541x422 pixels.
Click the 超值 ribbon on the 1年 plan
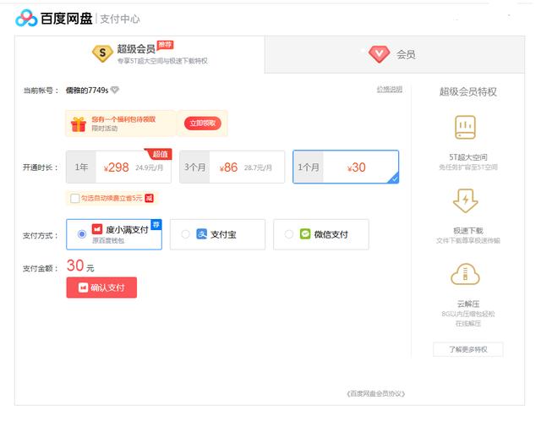159,154
